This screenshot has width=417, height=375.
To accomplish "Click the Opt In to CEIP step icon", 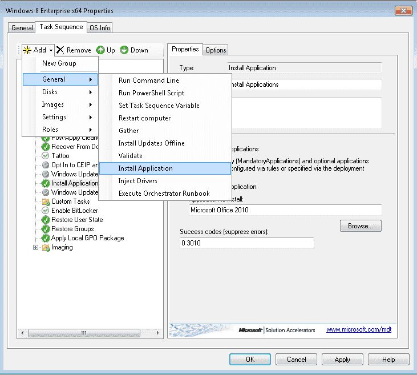I will click(46, 165).
